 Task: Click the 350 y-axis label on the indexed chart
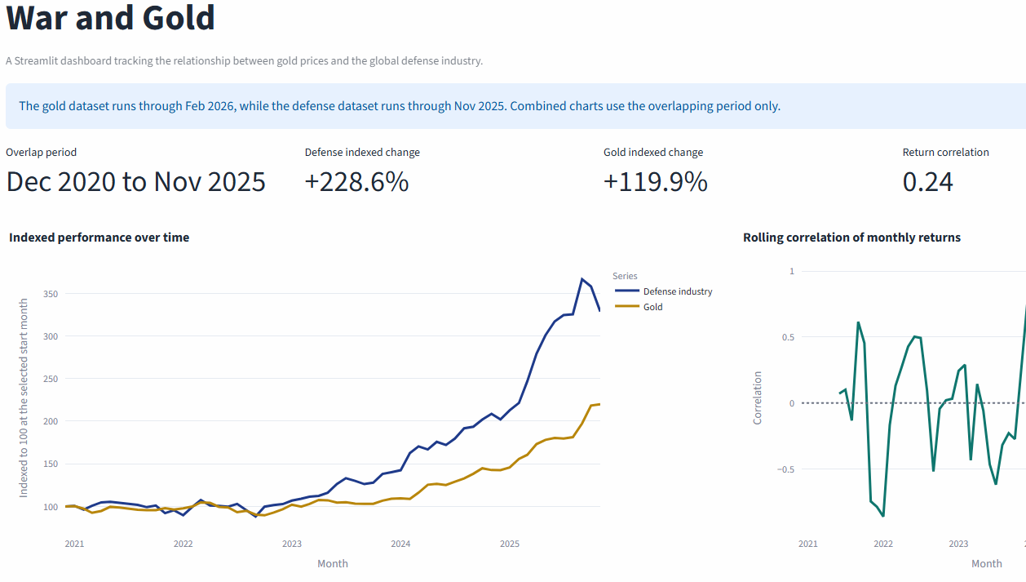click(50, 294)
